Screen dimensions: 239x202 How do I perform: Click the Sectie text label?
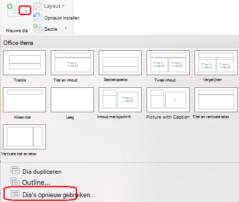[x=51, y=29]
